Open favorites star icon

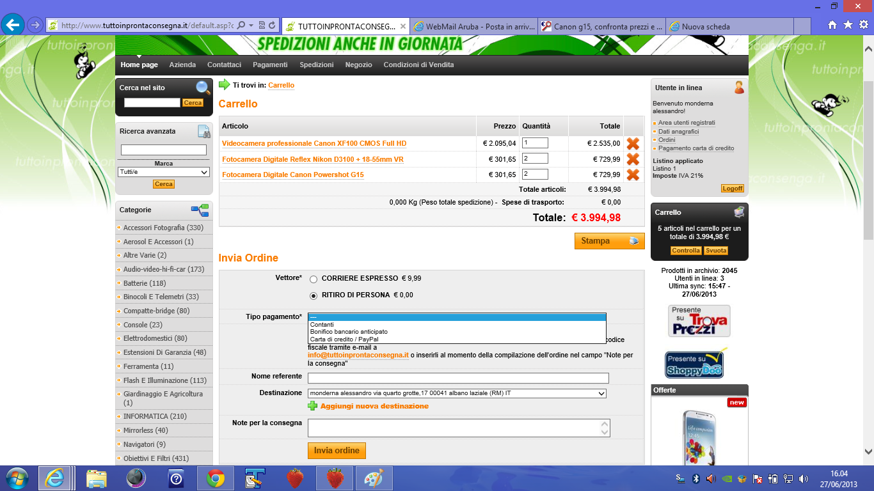[x=848, y=25]
